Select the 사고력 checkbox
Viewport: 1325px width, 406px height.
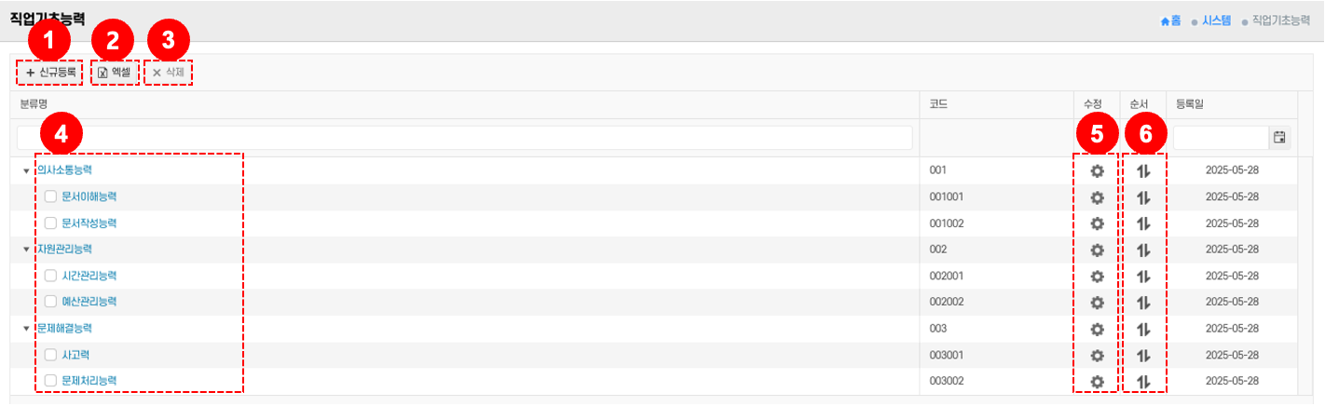[51, 355]
